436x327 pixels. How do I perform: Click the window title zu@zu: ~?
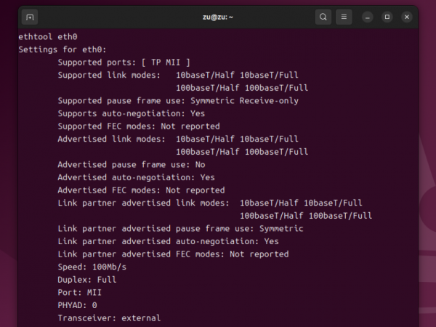point(217,17)
